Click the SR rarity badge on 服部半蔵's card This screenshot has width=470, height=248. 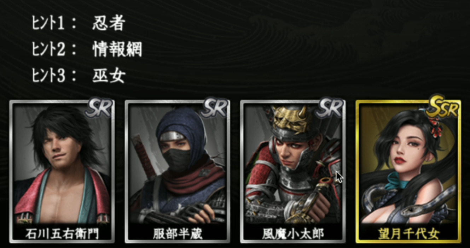[214, 108]
